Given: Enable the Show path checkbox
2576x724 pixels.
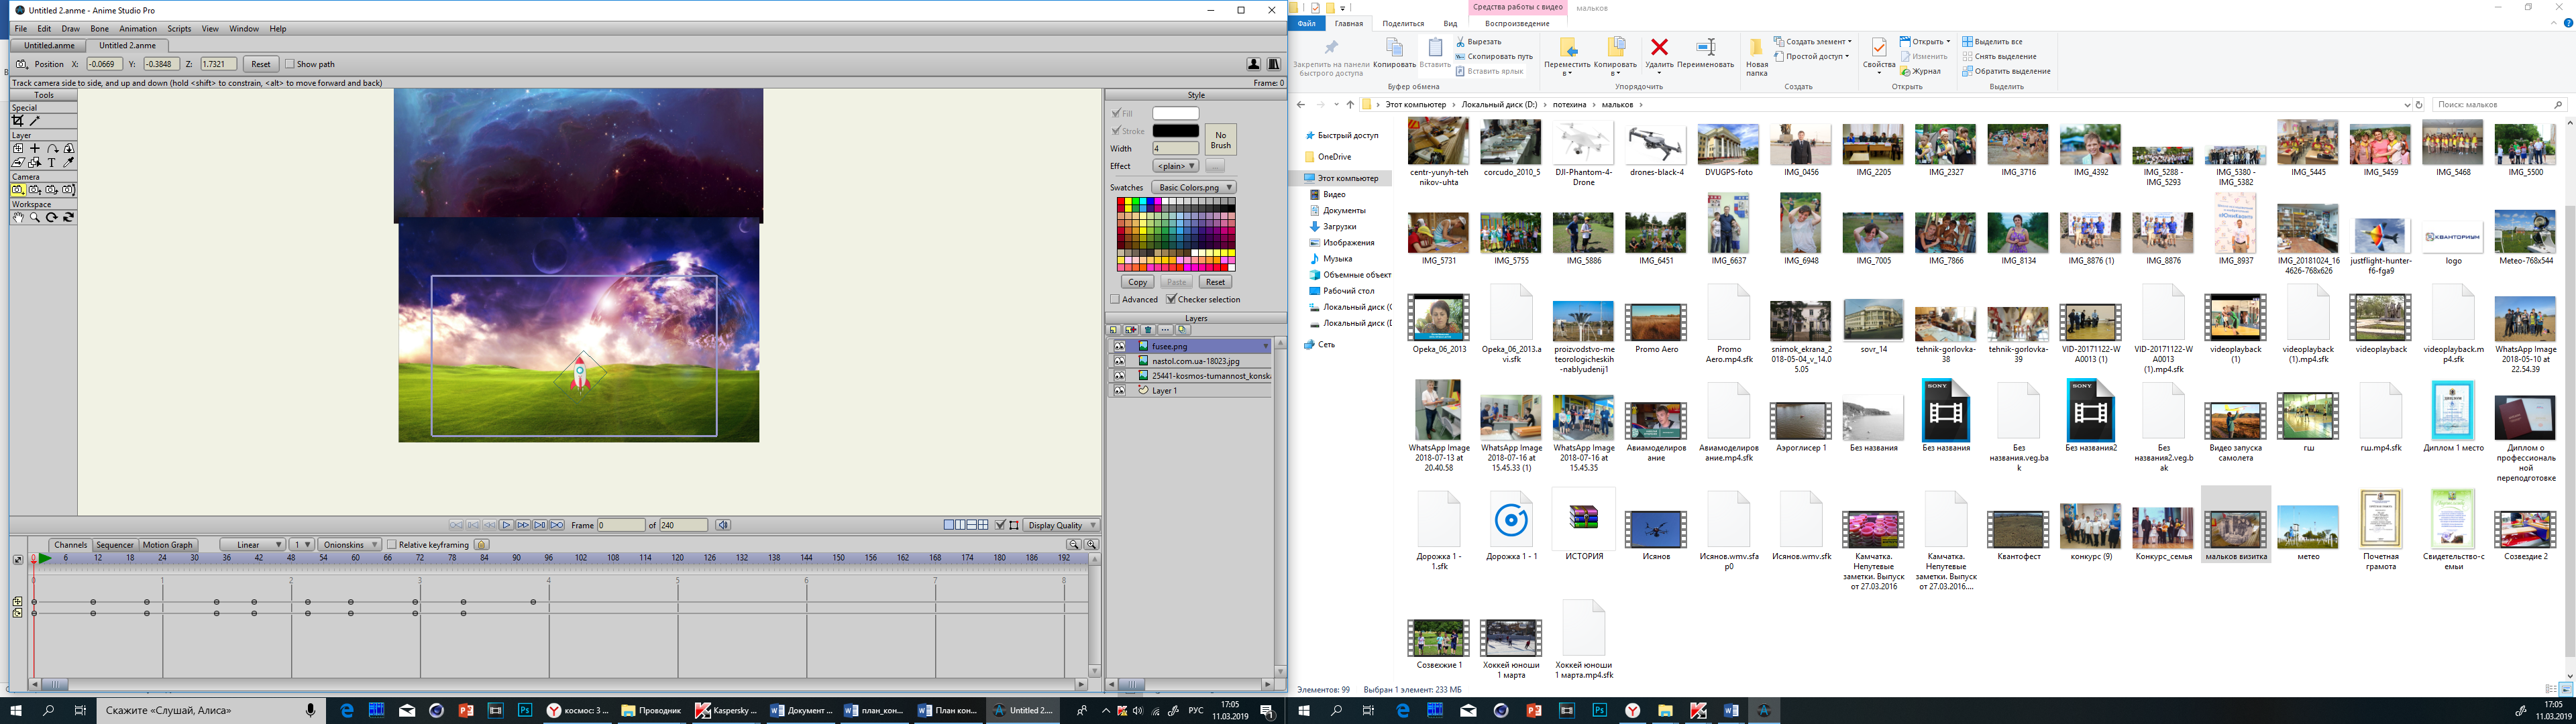Looking at the screenshot, I should (x=290, y=64).
